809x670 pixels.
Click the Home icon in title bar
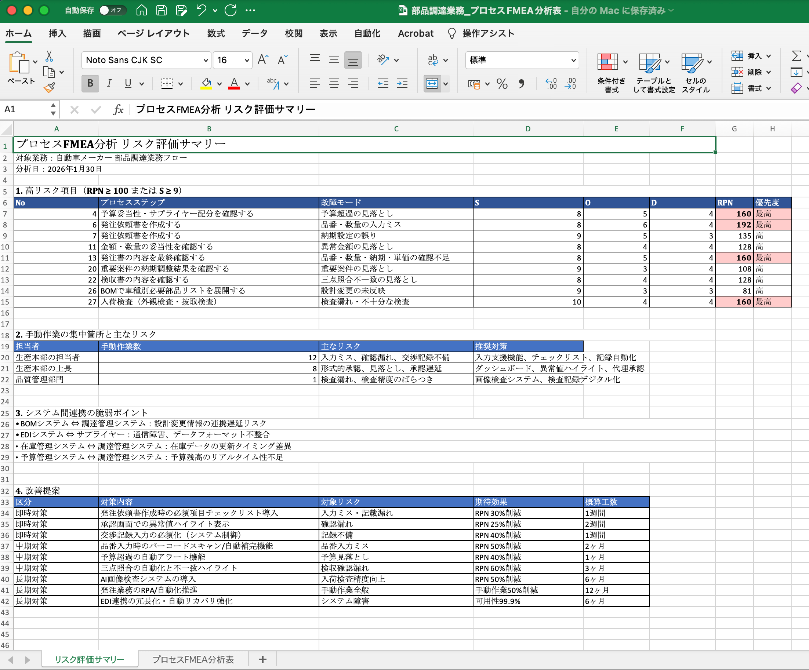[x=141, y=10]
